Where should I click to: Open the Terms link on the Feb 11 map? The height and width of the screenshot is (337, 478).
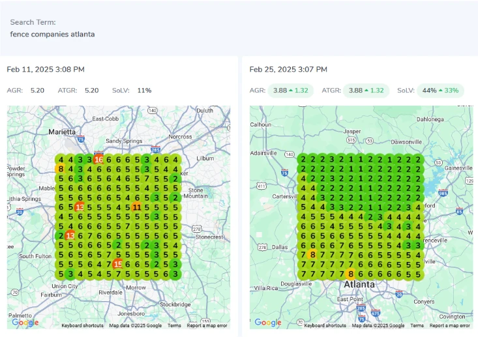click(x=174, y=325)
